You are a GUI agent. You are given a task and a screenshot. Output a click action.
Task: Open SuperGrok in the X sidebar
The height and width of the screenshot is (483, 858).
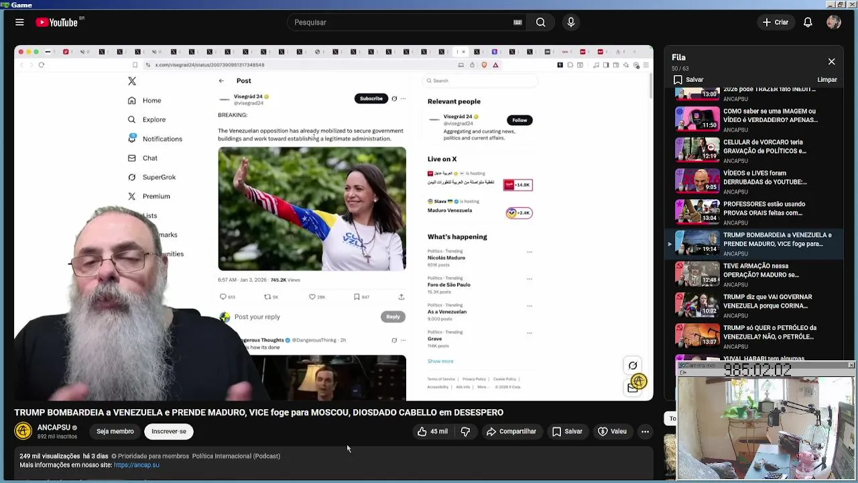pos(151,177)
